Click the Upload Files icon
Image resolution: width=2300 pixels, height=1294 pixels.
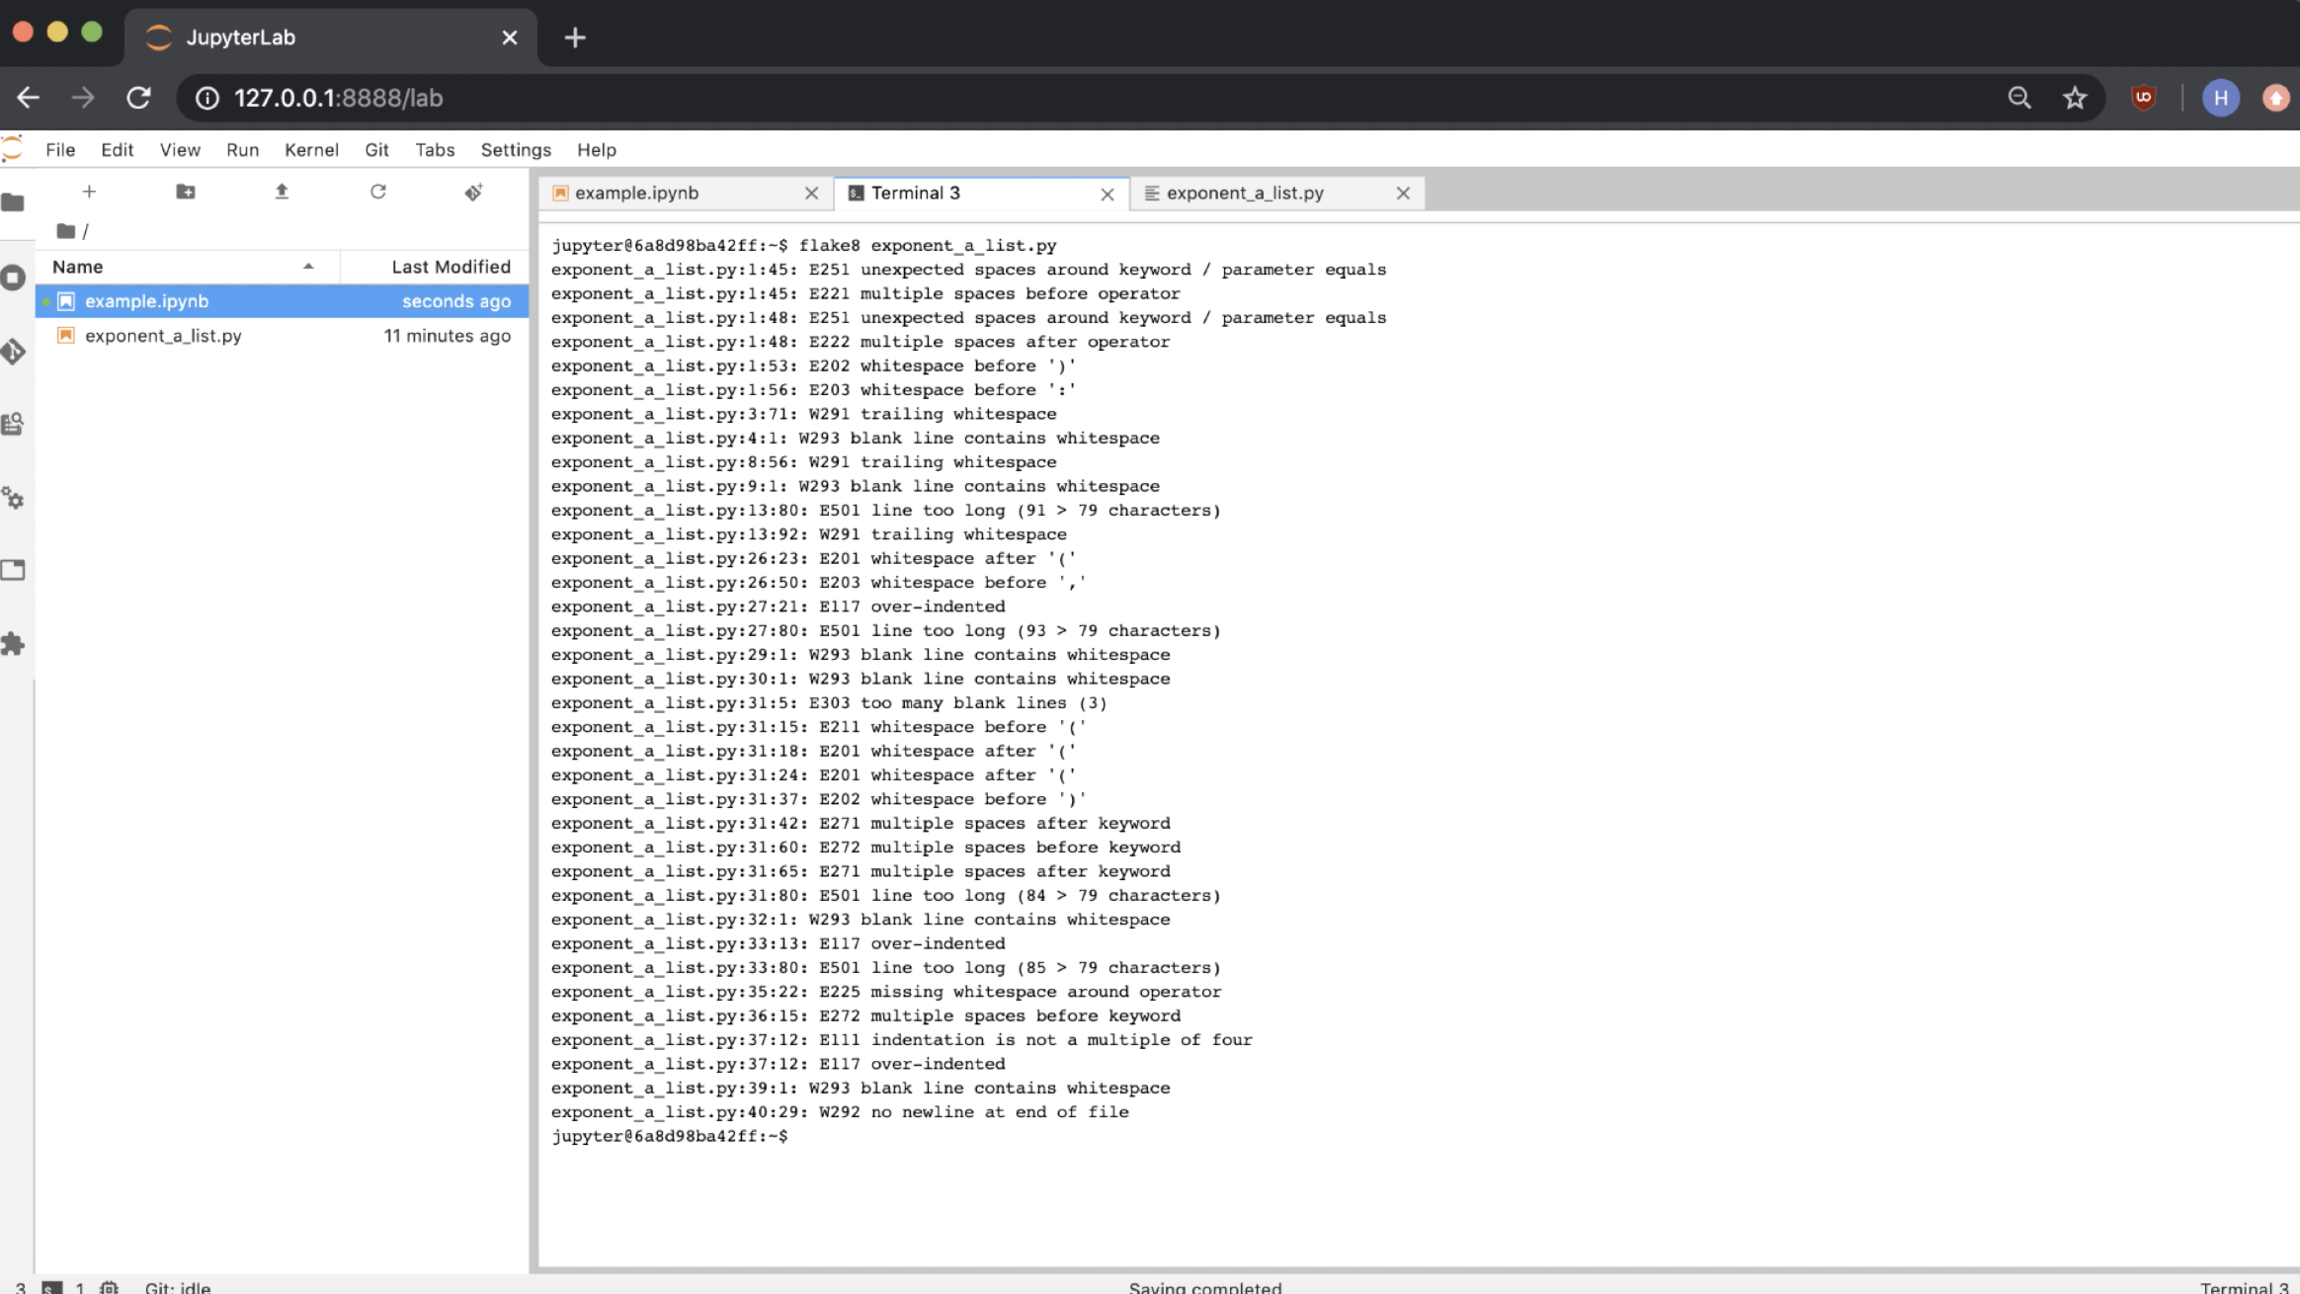click(x=282, y=192)
